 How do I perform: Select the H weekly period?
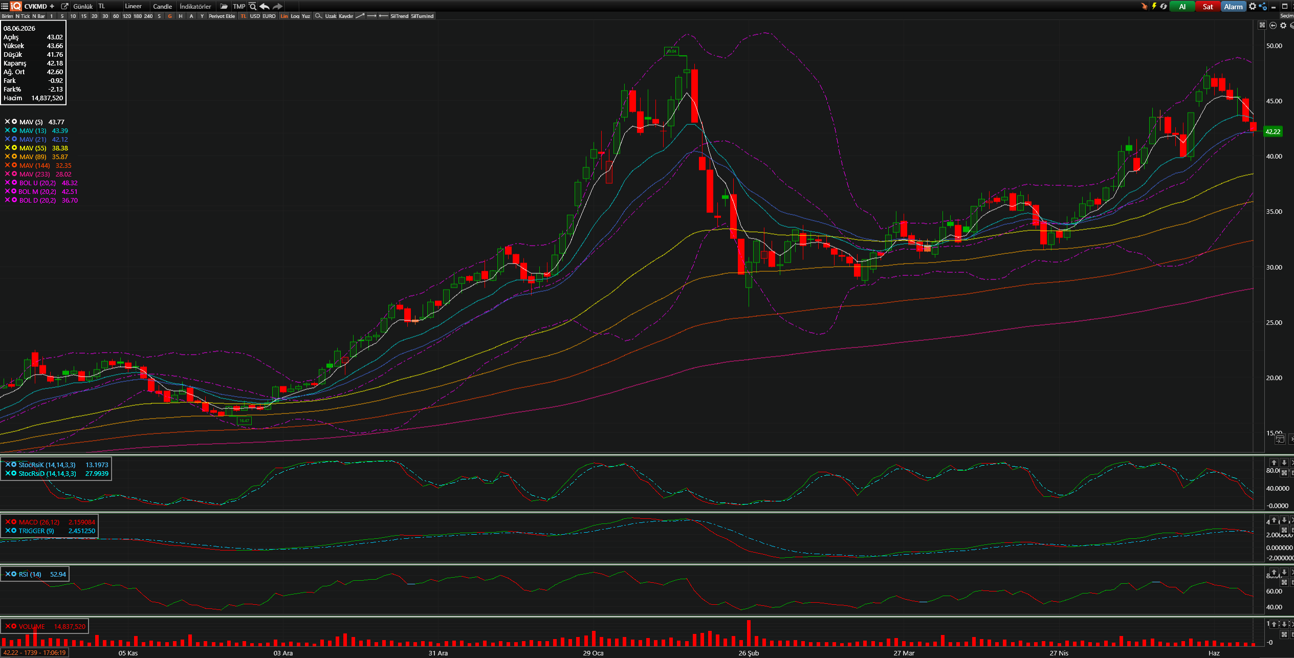181,16
